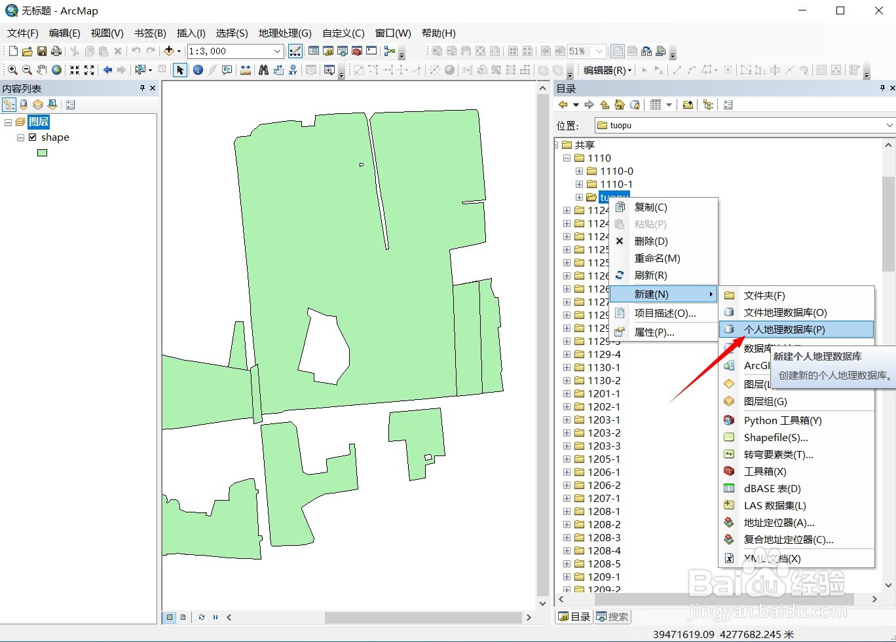This screenshot has width=896, height=642.
Task: Switch to Layout View at map bottom
Action: coord(183,617)
